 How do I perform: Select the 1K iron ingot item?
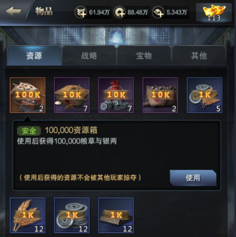pos(116,216)
